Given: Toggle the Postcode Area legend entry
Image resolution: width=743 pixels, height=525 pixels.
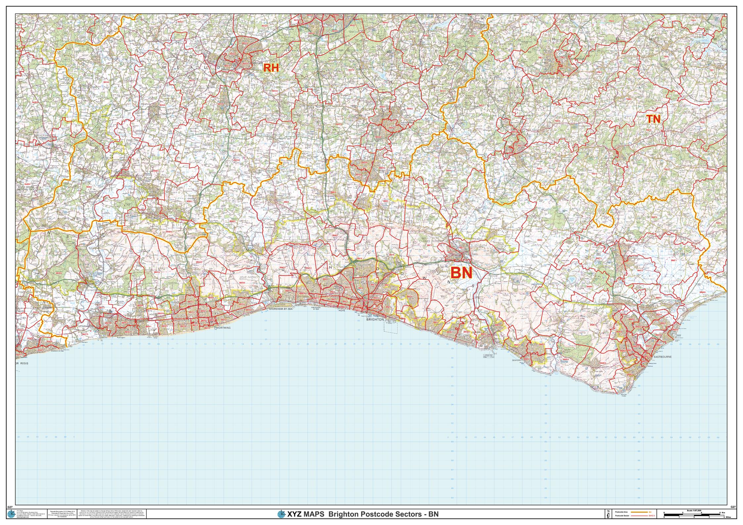Looking at the screenshot, I should pyautogui.click(x=621, y=512).
